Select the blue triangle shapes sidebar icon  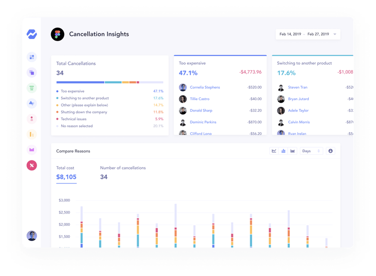[32, 103]
